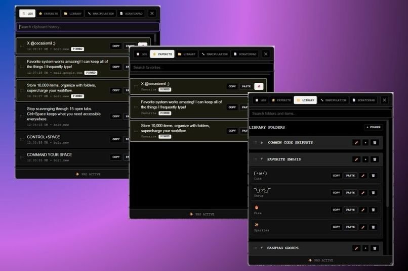The height and width of the screenshot is (271, 408).
Task: Copy the COMMAND YOUR SPACE log entry
Action: coord(116,157)
